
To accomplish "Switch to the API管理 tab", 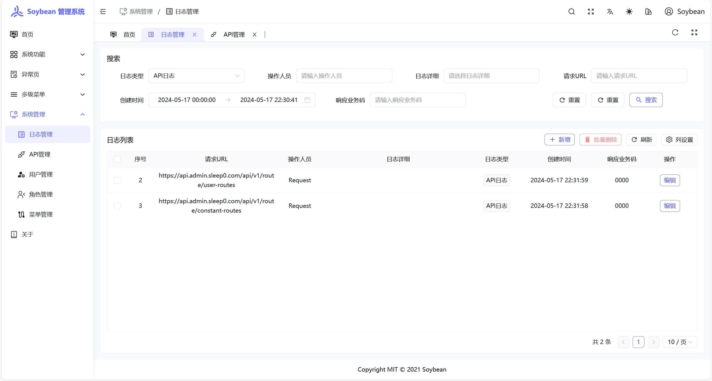I will [x=234, y=35].
